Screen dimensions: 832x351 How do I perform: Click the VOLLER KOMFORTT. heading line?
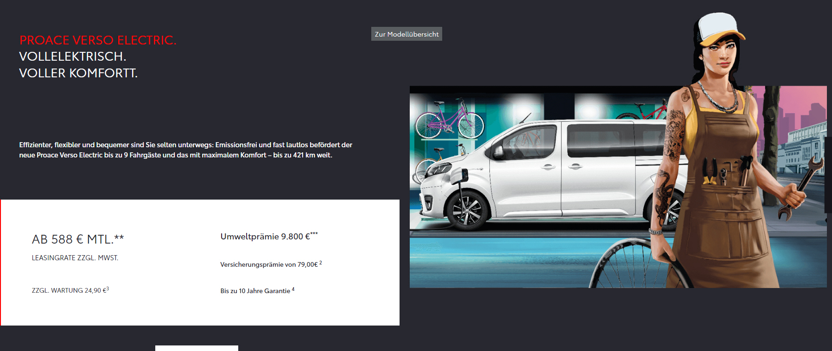tap(78, 73)
